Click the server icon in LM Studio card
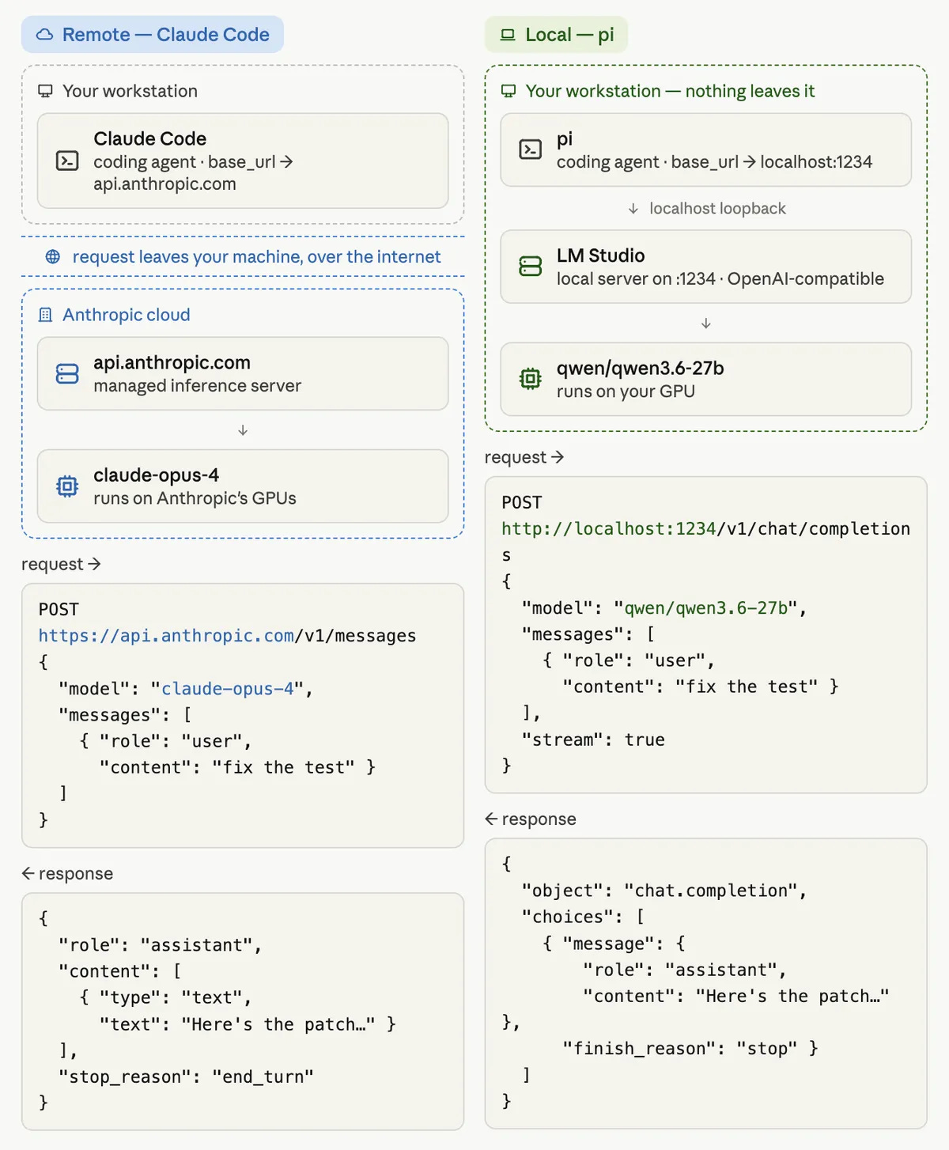 tap(530, 267)
